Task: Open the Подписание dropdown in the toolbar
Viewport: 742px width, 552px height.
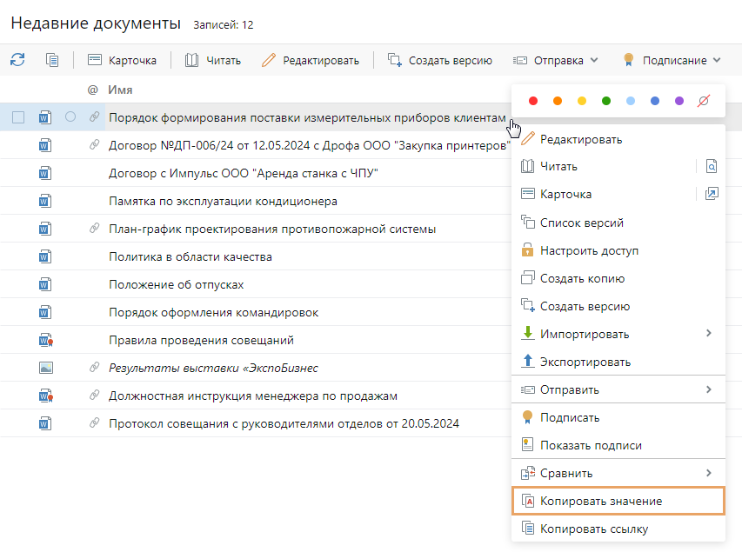Action: [x=674, y=60]
